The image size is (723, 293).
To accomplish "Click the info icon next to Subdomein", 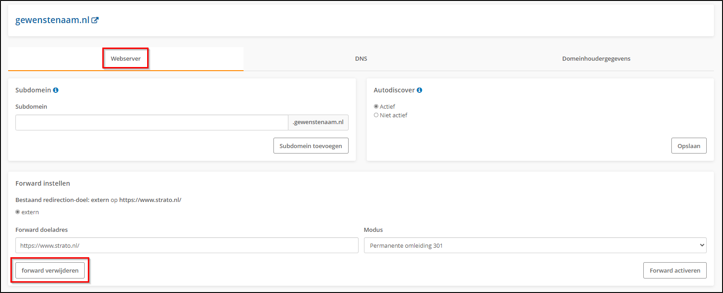I will 56,90.
